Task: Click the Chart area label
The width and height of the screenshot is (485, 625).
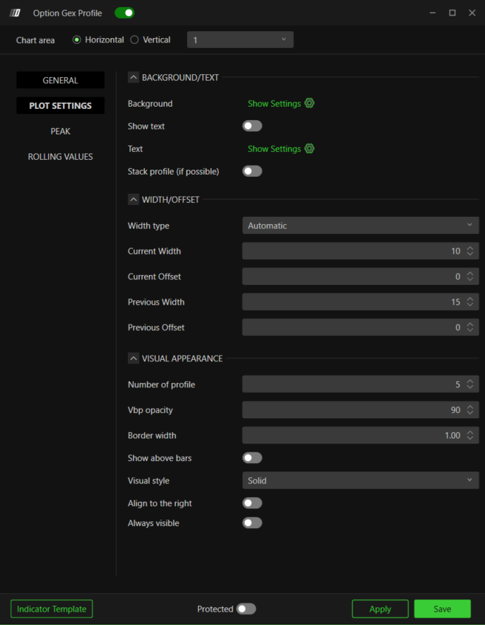Action: tap(35, 40)
